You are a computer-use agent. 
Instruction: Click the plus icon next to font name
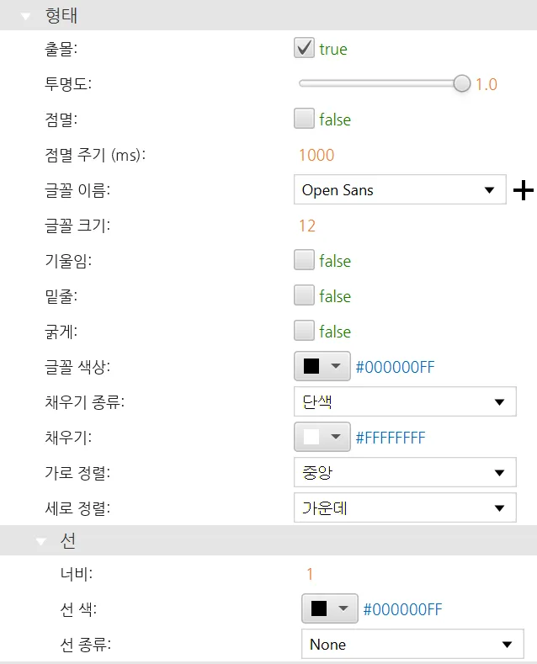click(x=524, y=191)
